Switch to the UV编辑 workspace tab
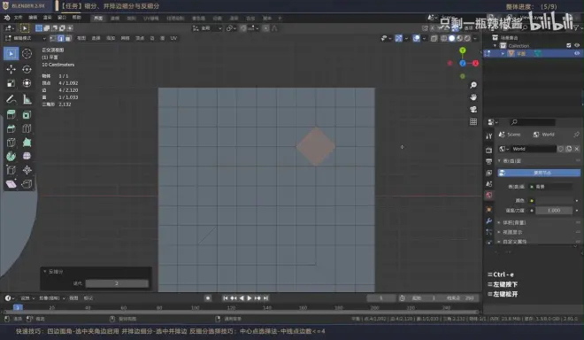The height and width of the screenshot is (340, 584). (x=150, y=19)
